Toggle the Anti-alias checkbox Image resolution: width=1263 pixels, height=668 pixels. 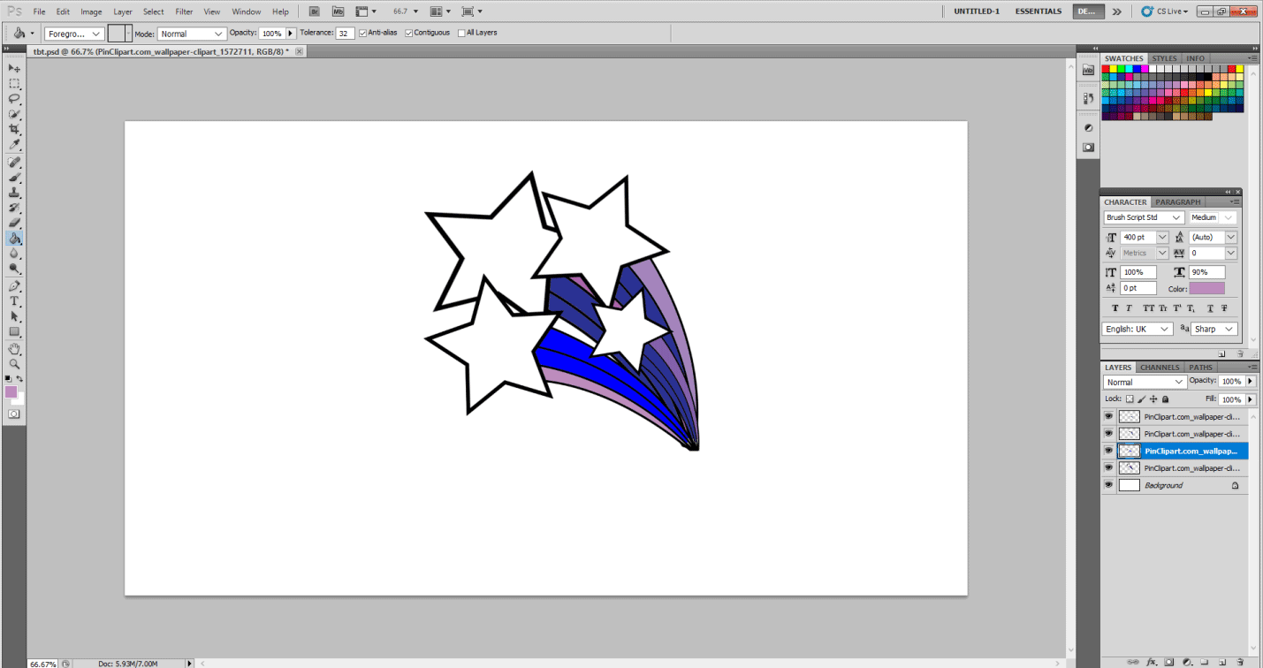coord(362,33)
